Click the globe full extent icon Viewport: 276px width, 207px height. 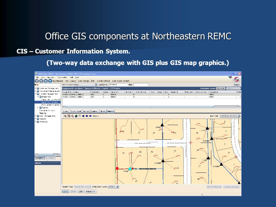pos(76,116)
